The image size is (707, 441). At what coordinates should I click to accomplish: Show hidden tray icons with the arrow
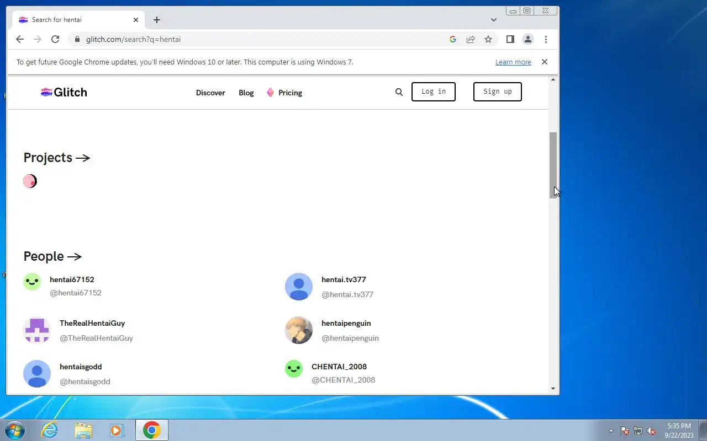(611, 431)
